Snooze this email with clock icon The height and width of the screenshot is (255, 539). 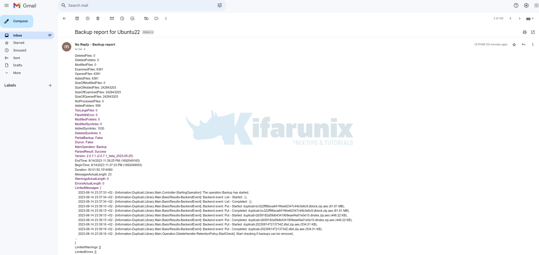[122, 18]
